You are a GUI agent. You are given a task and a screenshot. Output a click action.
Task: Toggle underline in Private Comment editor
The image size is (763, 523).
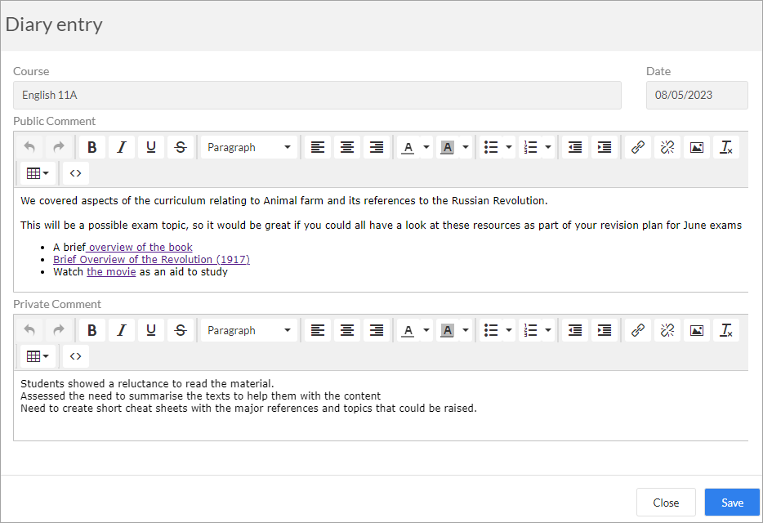coord(151,330)
